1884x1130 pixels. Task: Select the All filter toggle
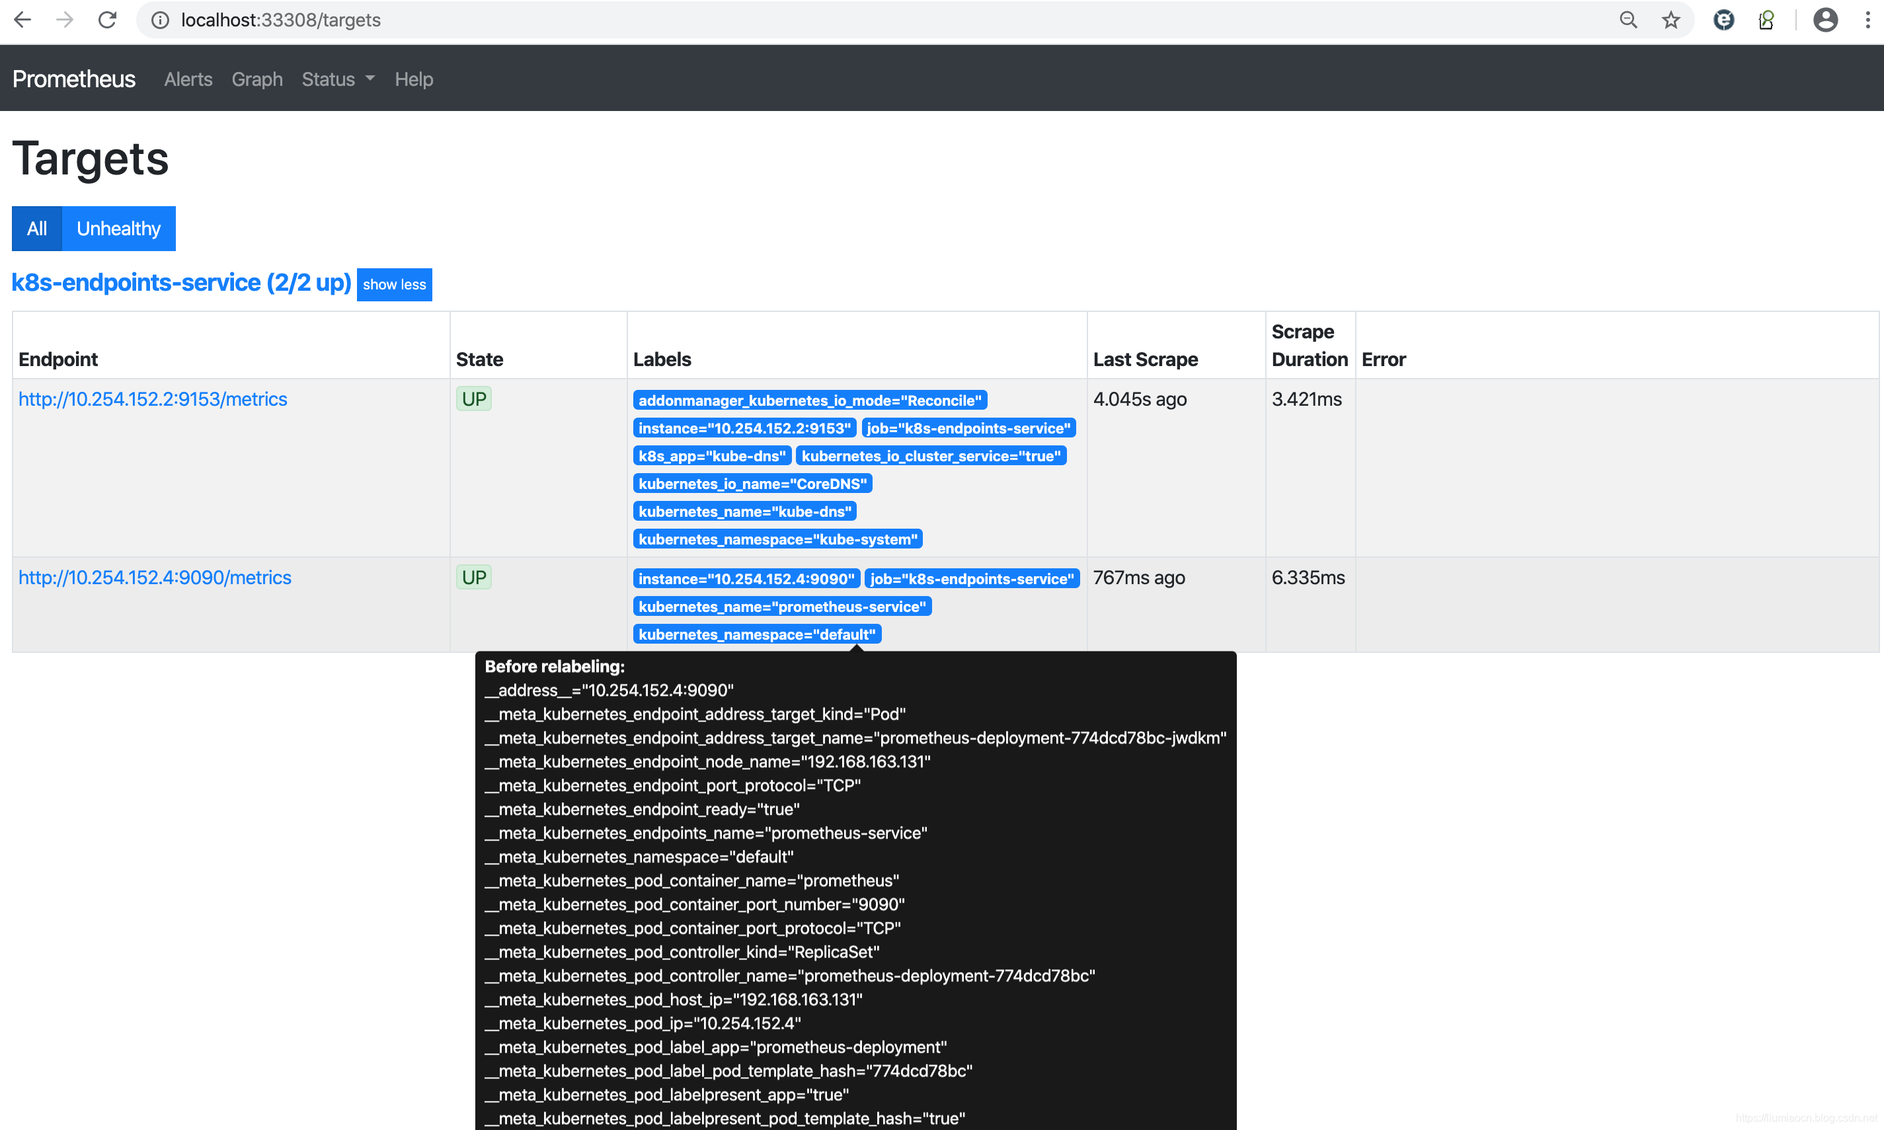(x=36, y=229)
